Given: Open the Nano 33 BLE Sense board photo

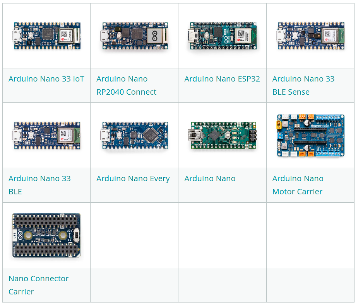Looking at the screenshot, I should tap(310, 36).
